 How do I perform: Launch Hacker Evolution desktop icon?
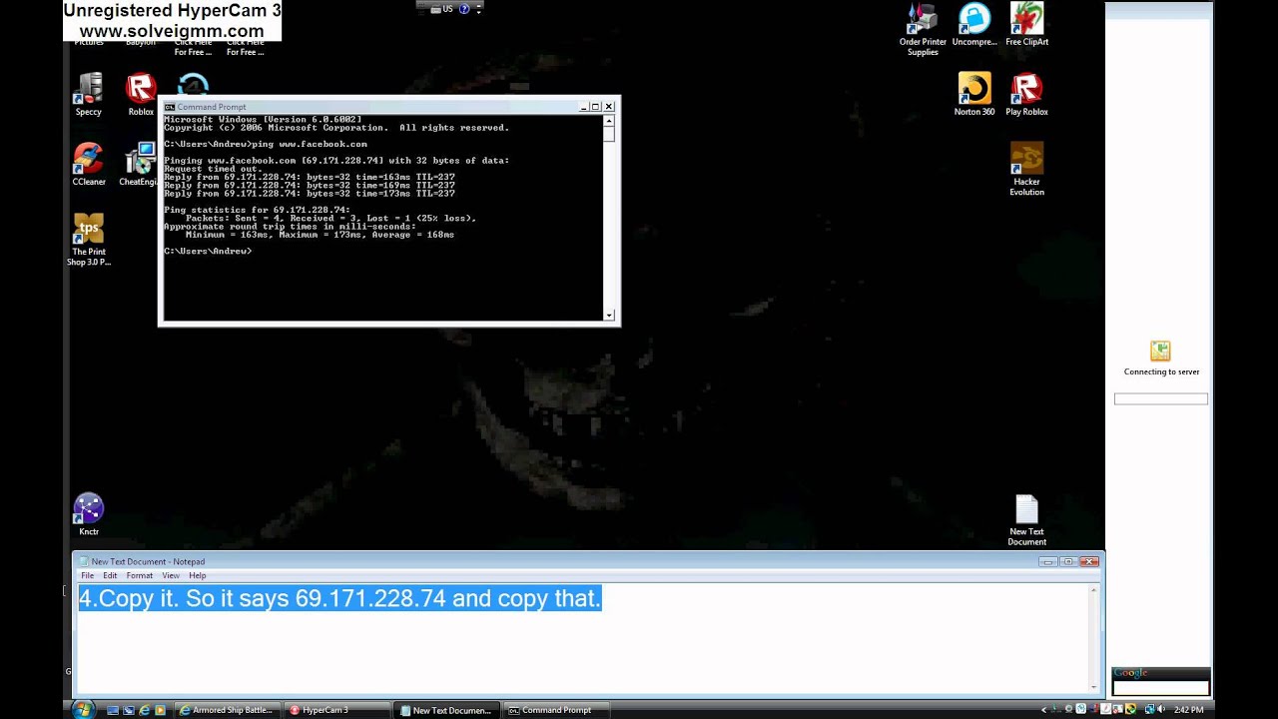1026,170
